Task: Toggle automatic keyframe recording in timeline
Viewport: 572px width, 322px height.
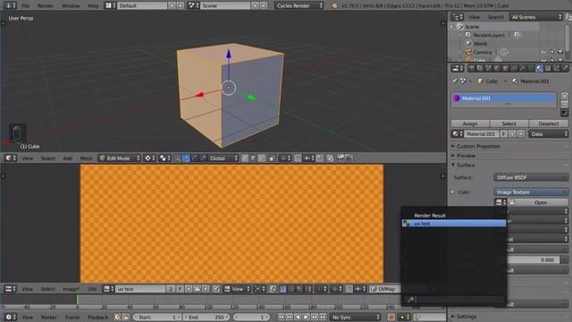Action: [391, 318]
